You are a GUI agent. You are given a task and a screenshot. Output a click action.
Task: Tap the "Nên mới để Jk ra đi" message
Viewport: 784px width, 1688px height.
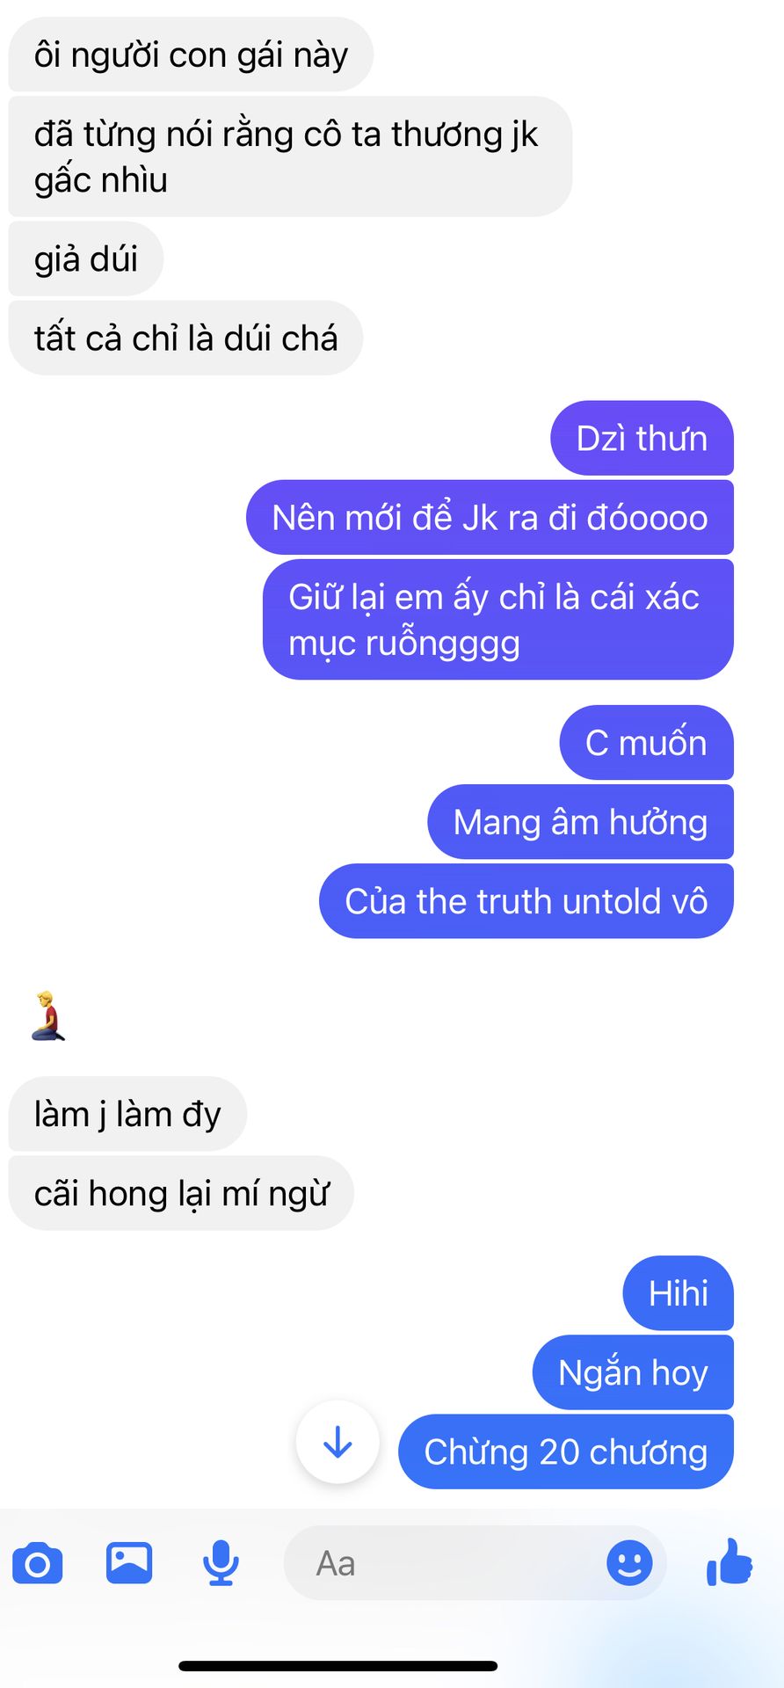pos(490,518)
